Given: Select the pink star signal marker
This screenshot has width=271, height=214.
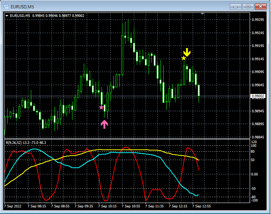Looking at the screenshot, I should [x=101, y=108].
